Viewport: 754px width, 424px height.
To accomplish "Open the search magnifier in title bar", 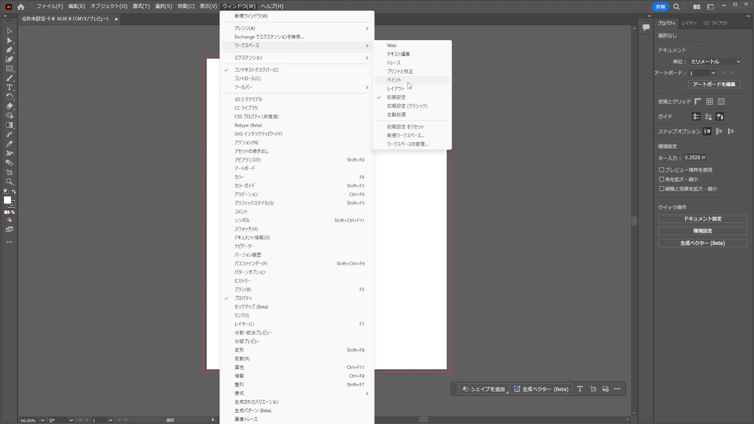I will click(677, 7).
